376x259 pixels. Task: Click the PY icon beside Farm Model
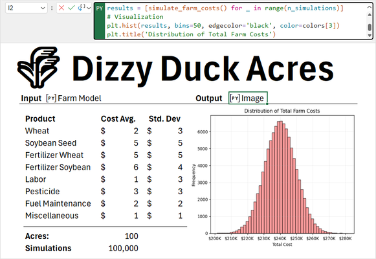tap(51, 98)
